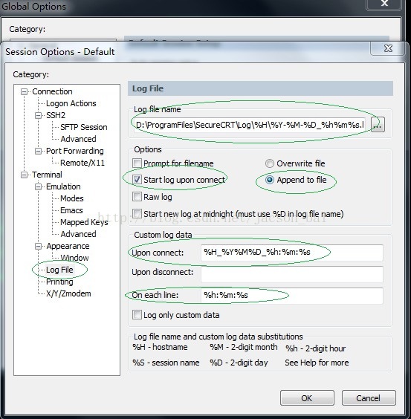Click the browse button beside log file name
411x419 pixels.
pos(378,125)
